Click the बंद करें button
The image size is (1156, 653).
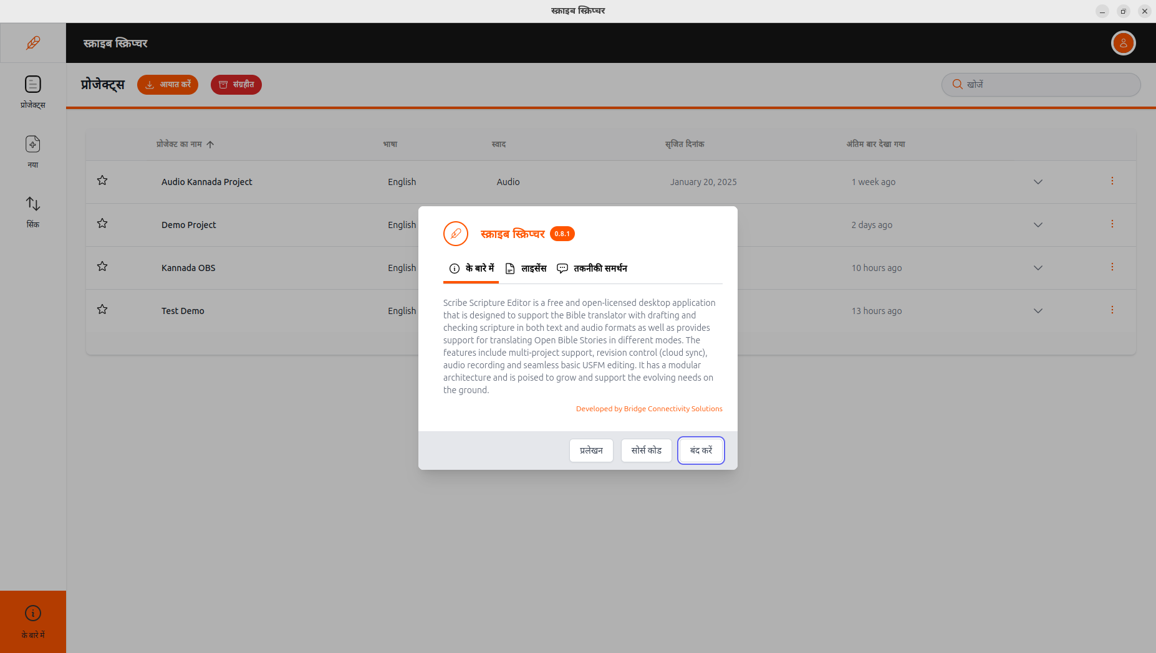click(x=701, y=450)
